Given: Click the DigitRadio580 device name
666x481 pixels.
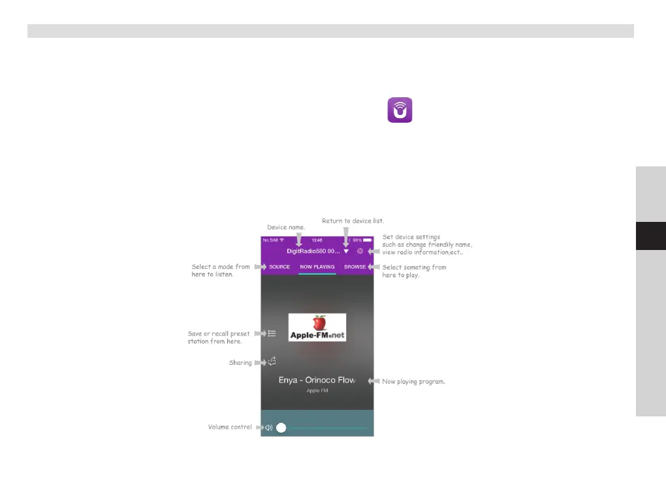Looking at the screenshot, I should pos(313,251).
